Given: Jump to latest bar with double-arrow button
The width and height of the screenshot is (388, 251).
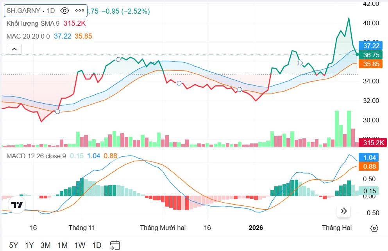Looking at the screenshot, I should (344, 211).
